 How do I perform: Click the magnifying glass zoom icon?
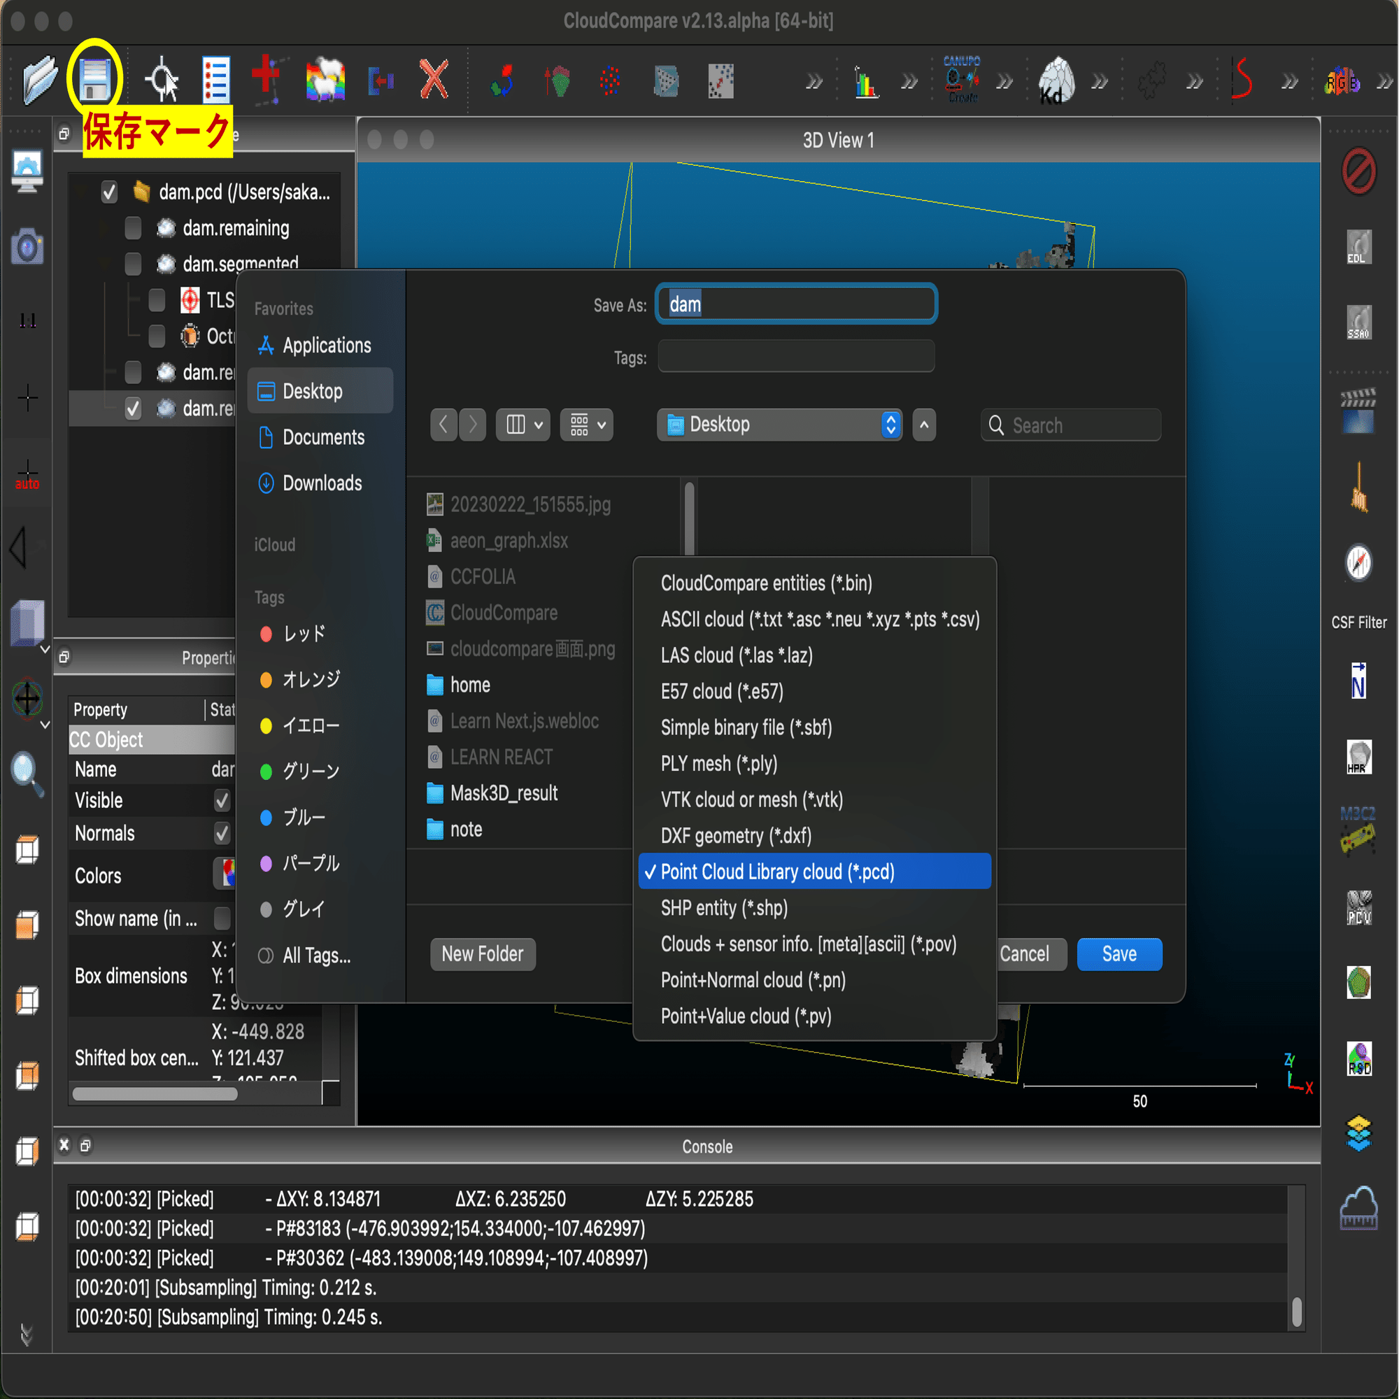click(27, 774)
